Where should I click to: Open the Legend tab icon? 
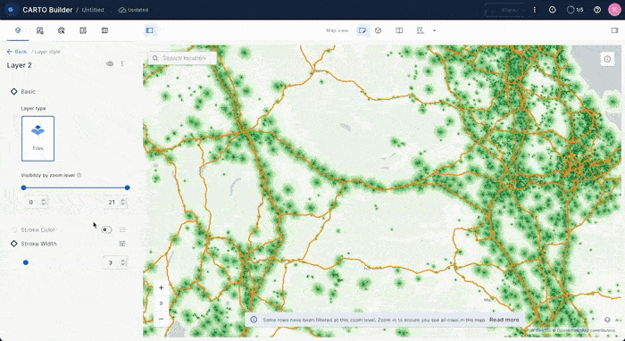pos(83,30)
